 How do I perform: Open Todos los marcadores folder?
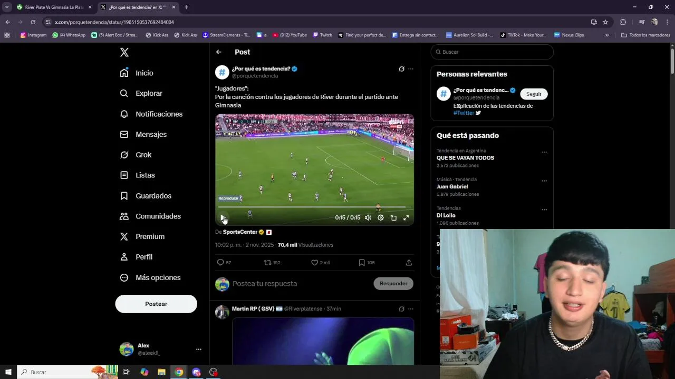pyautogui.click(x=645, y=35)
